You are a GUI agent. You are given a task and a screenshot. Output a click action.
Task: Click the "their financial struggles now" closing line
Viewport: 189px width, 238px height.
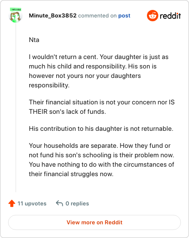[71, 174]
